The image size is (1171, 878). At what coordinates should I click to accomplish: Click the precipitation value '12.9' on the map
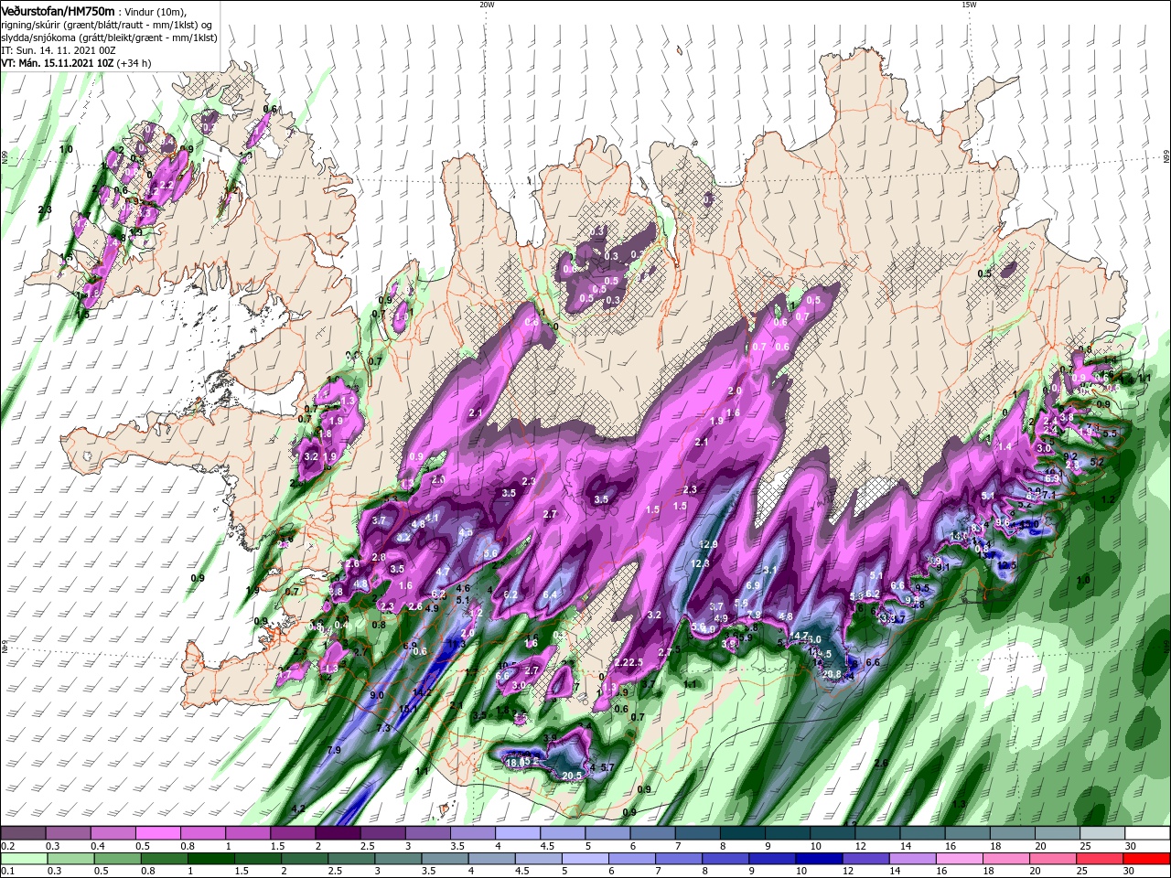click(707, 544)
